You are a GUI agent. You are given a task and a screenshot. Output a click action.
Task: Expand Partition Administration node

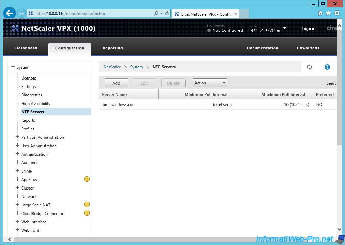(x=17, y=137)
